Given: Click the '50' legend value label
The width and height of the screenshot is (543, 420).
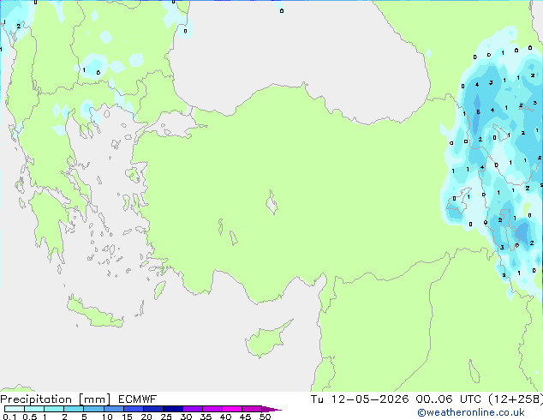Looking at the screenshot, I should coord(265,417).
